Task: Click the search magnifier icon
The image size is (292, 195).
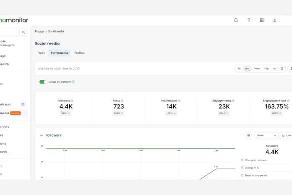Action: point(23,32)
